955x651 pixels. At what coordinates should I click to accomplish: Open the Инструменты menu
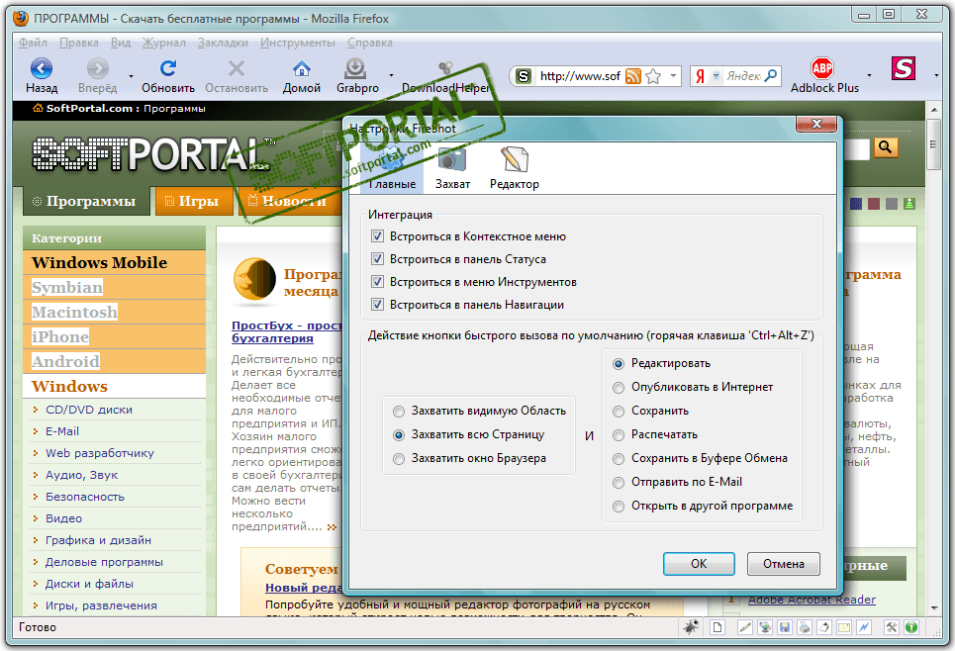coord(298,43)
